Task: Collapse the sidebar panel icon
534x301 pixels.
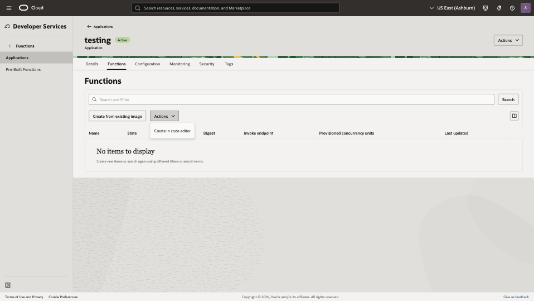Action: point(8,285)
